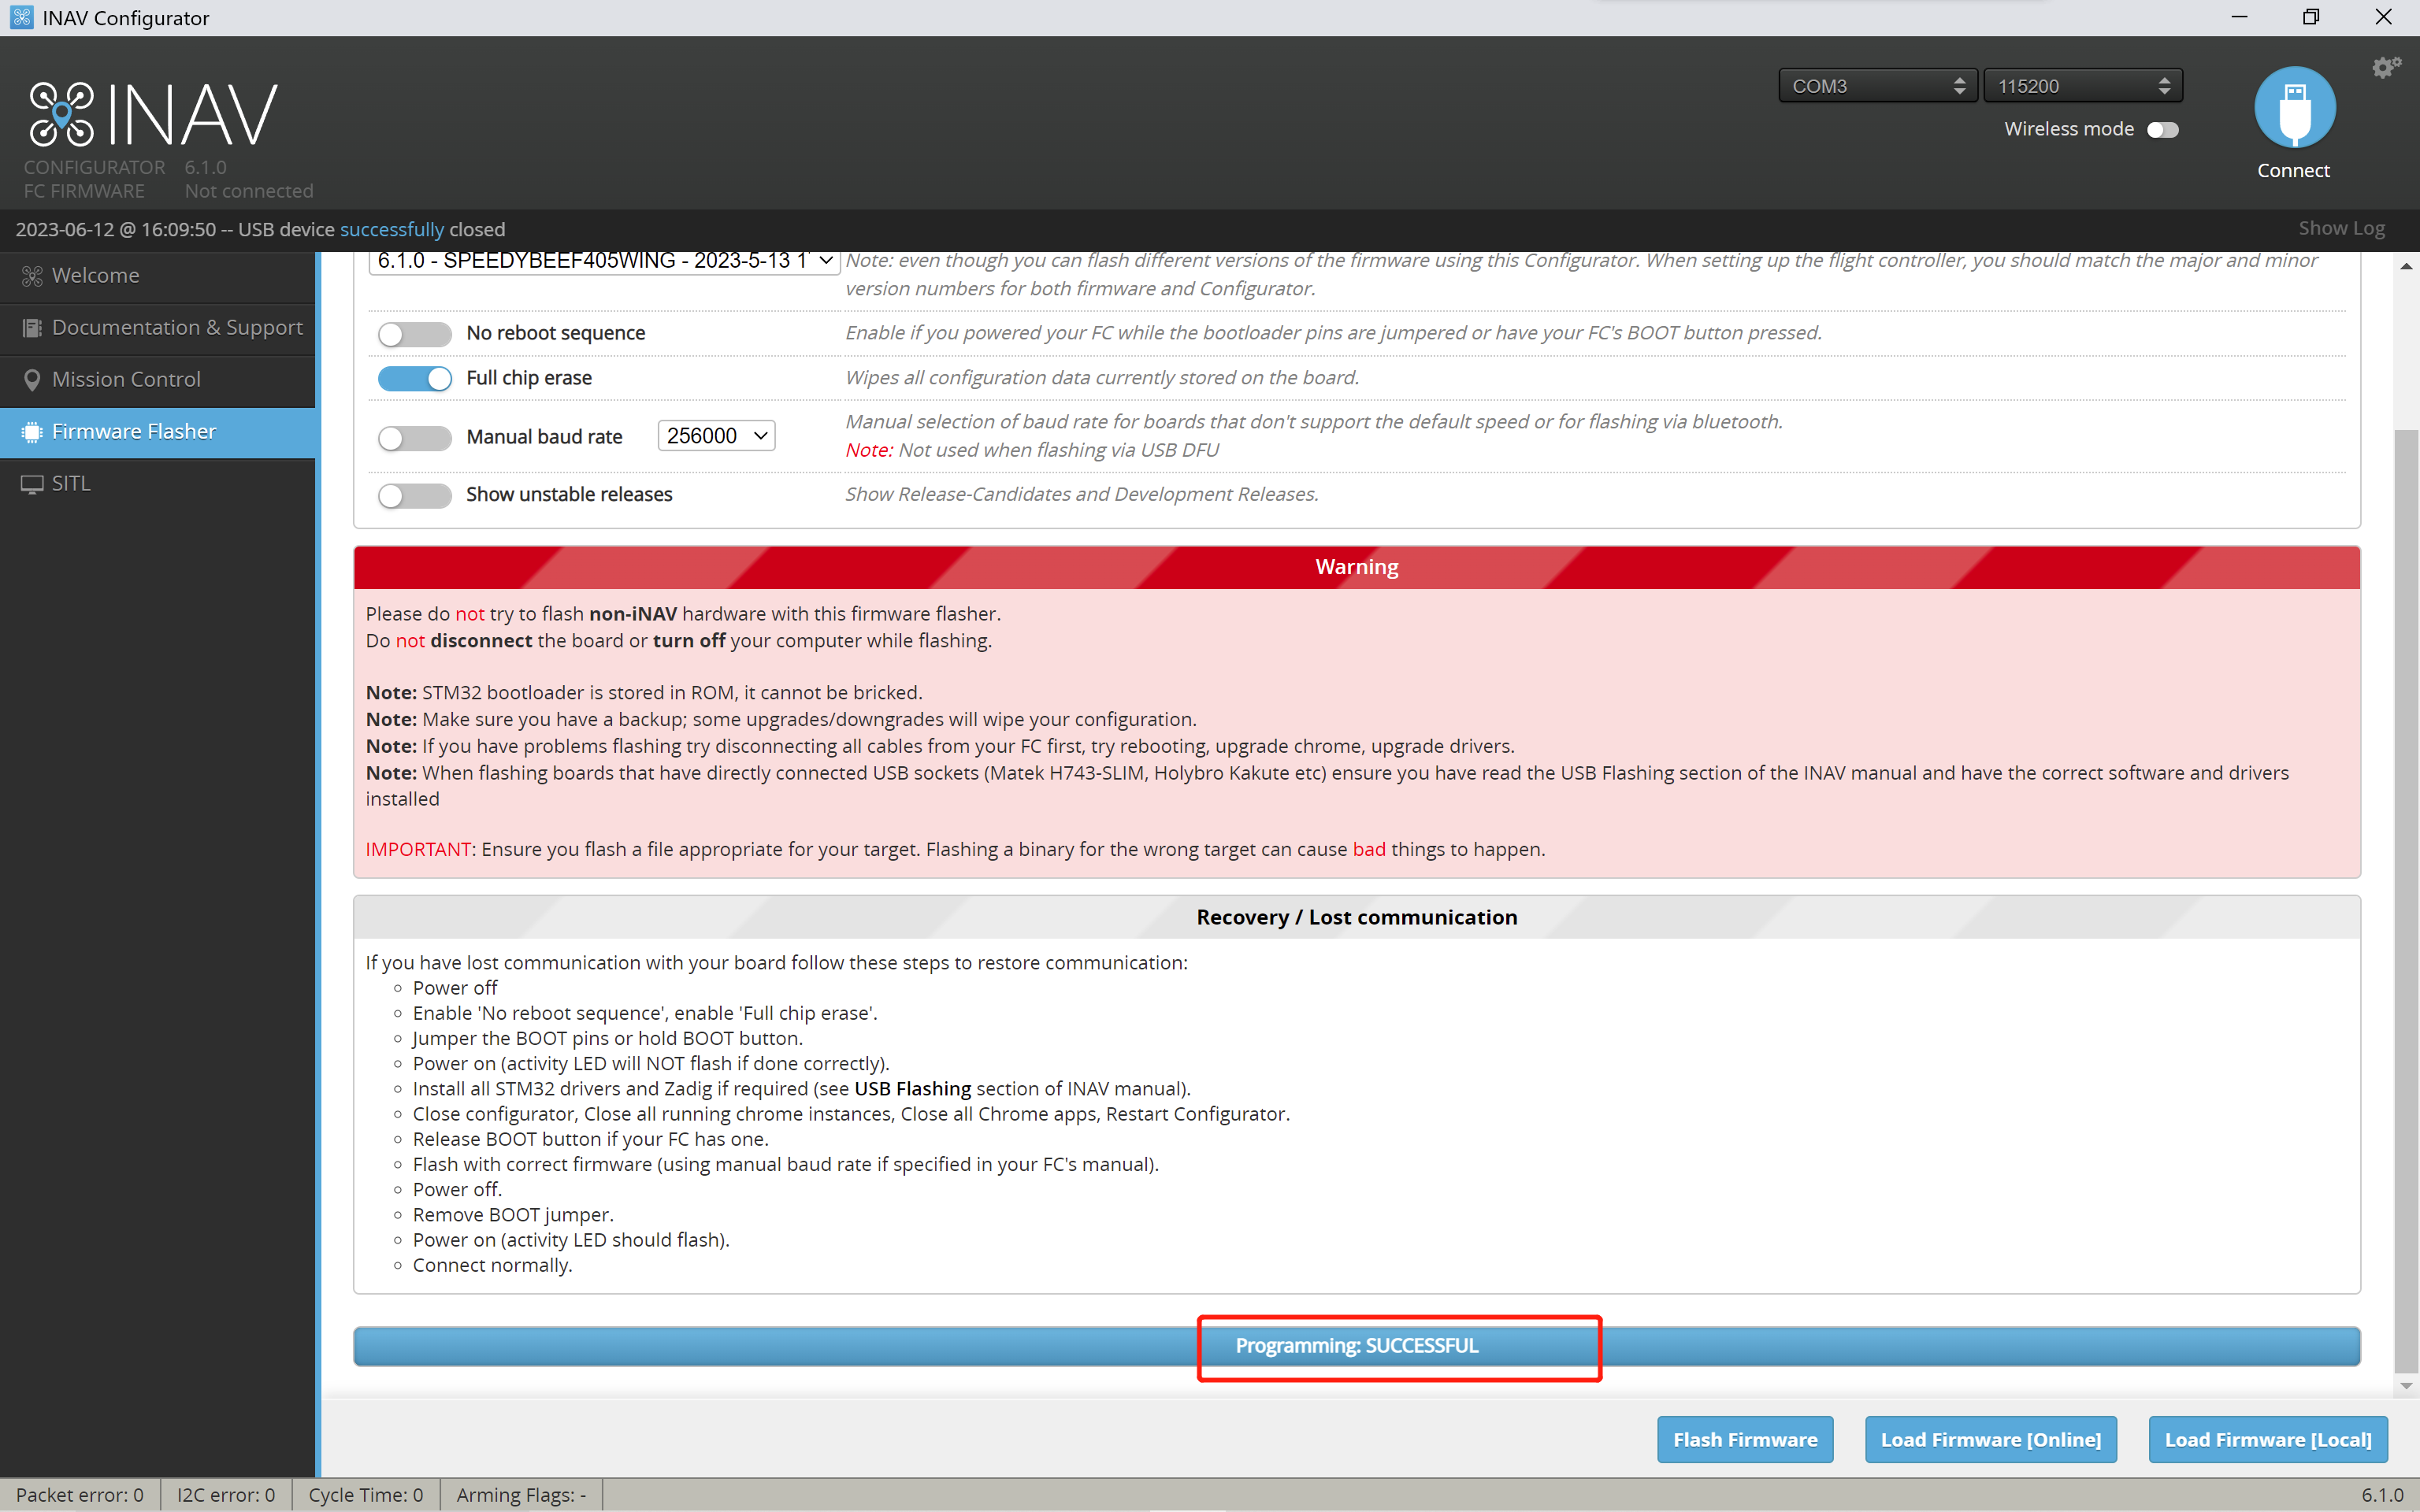Click the Programming: SUCCESSFUL progress bar
Image resolution: width=2420 pixels, height=1512 pixels.
[1356, 1346]
